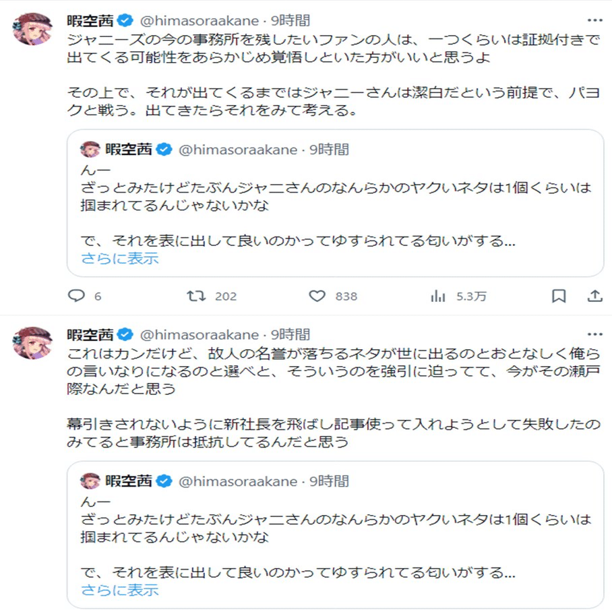View analytics icon showing 5.3万 views
The height and width of the screenshot is (612, 612).
coord(438,296)
